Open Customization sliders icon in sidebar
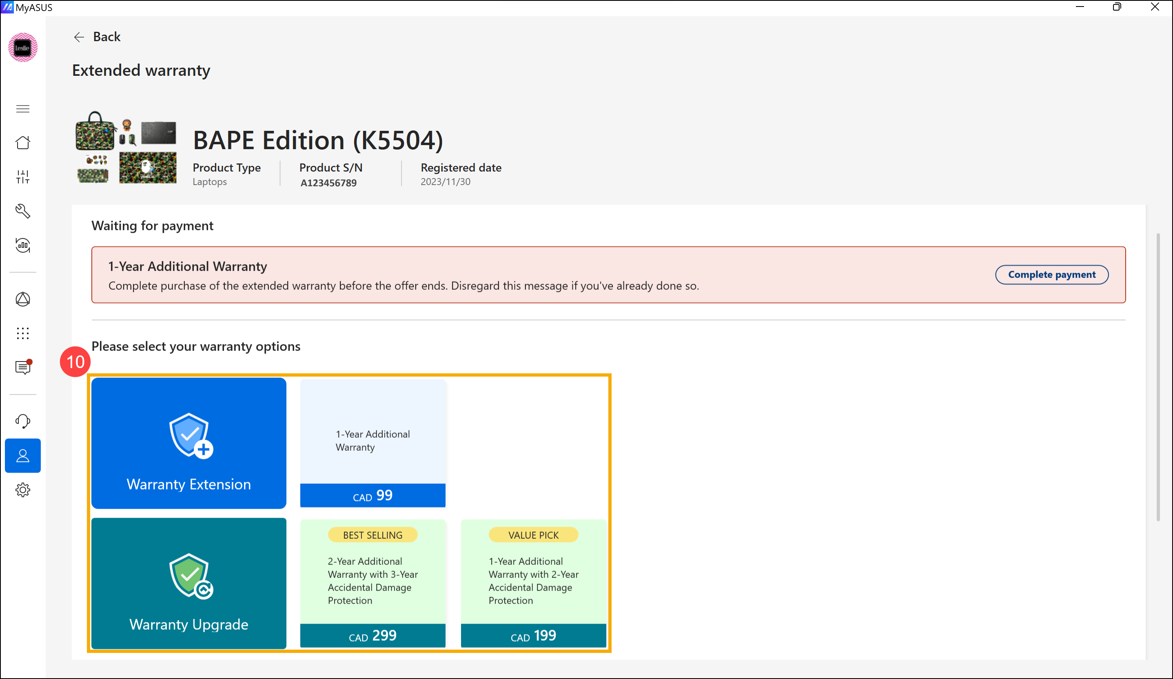 23,177
